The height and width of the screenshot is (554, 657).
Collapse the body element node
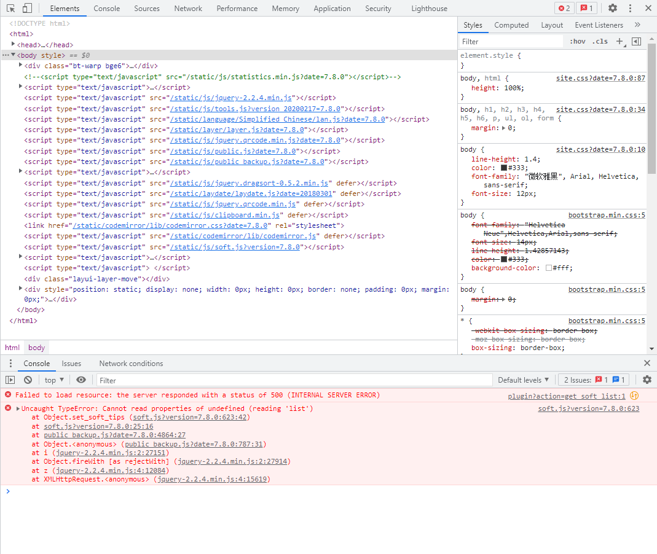point(13,55)
